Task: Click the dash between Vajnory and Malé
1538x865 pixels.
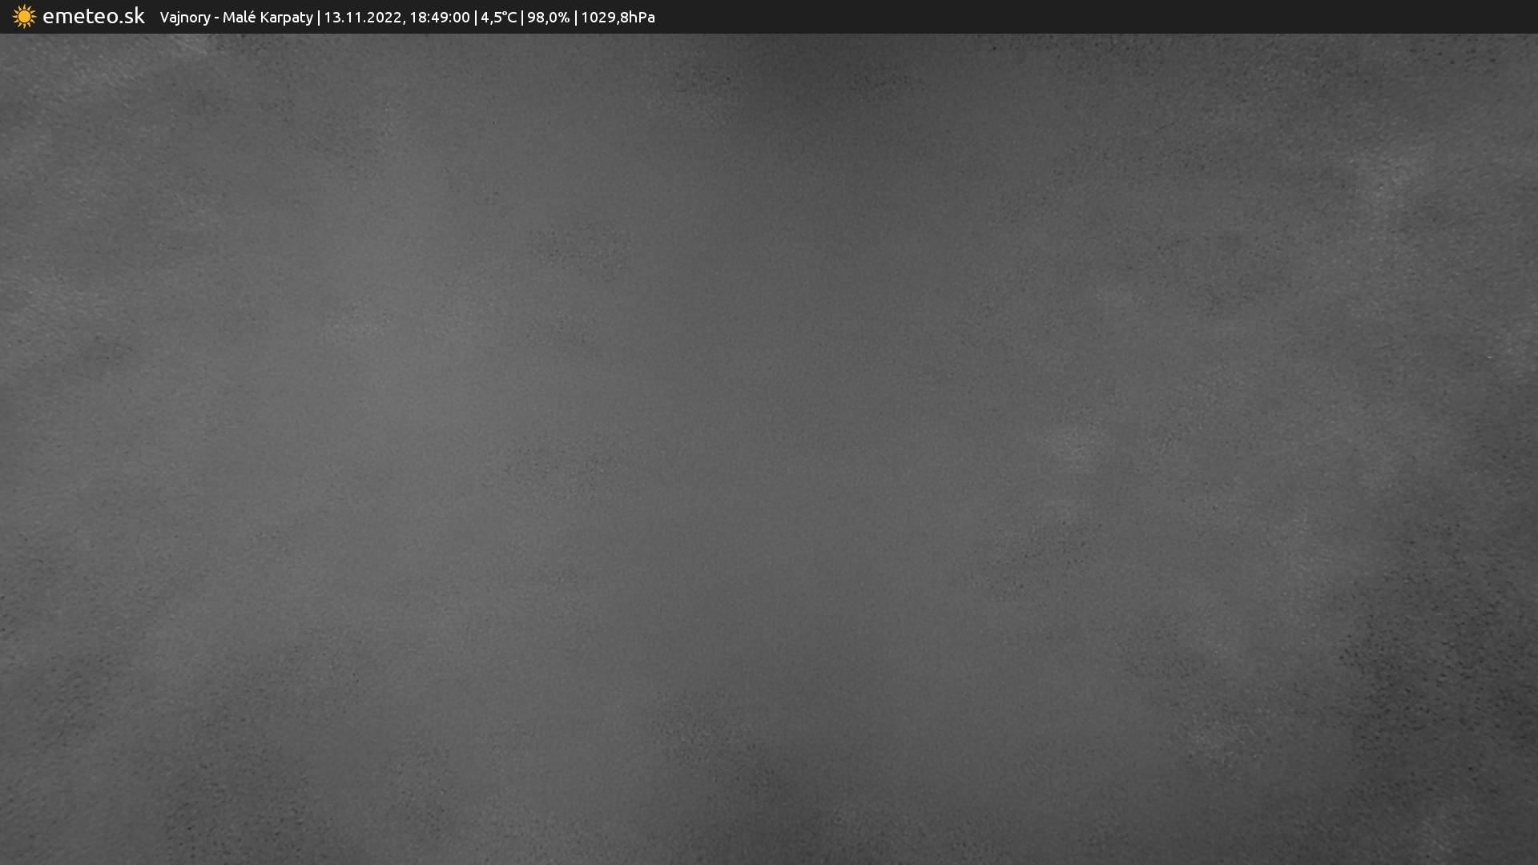Action: point(216,18)
